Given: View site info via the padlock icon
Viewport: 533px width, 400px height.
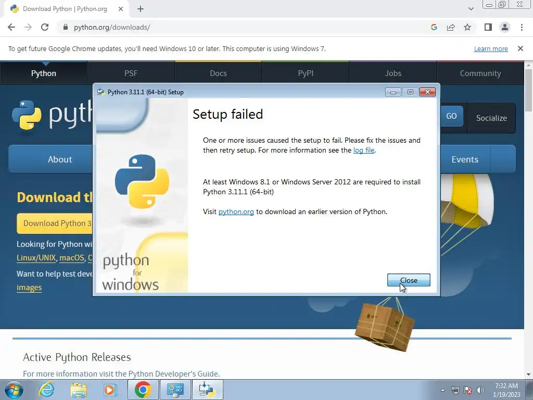Looking at the screenshot, I should point(66,27).
